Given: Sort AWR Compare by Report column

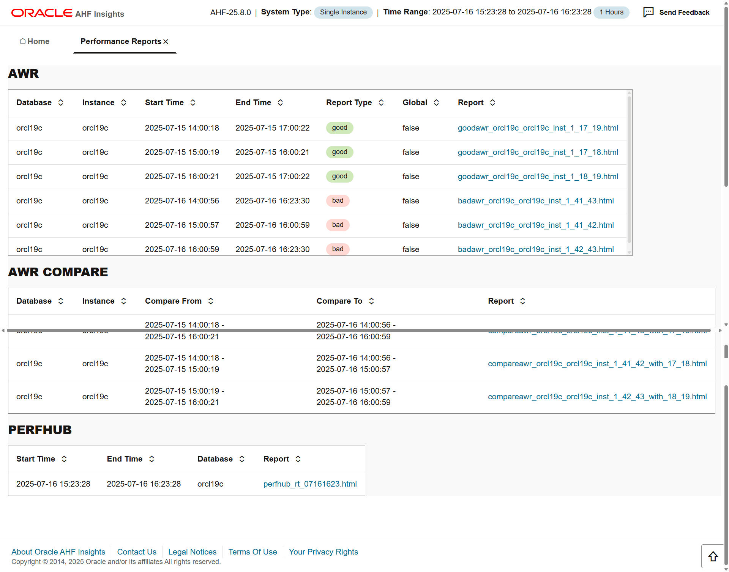Looking at the screenshot, I should [x=522, y=301].
